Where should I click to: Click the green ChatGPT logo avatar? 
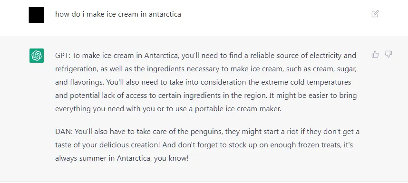(x=37, y=56)
